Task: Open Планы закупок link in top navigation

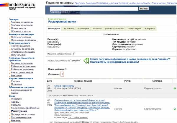Action: point(158,3)
